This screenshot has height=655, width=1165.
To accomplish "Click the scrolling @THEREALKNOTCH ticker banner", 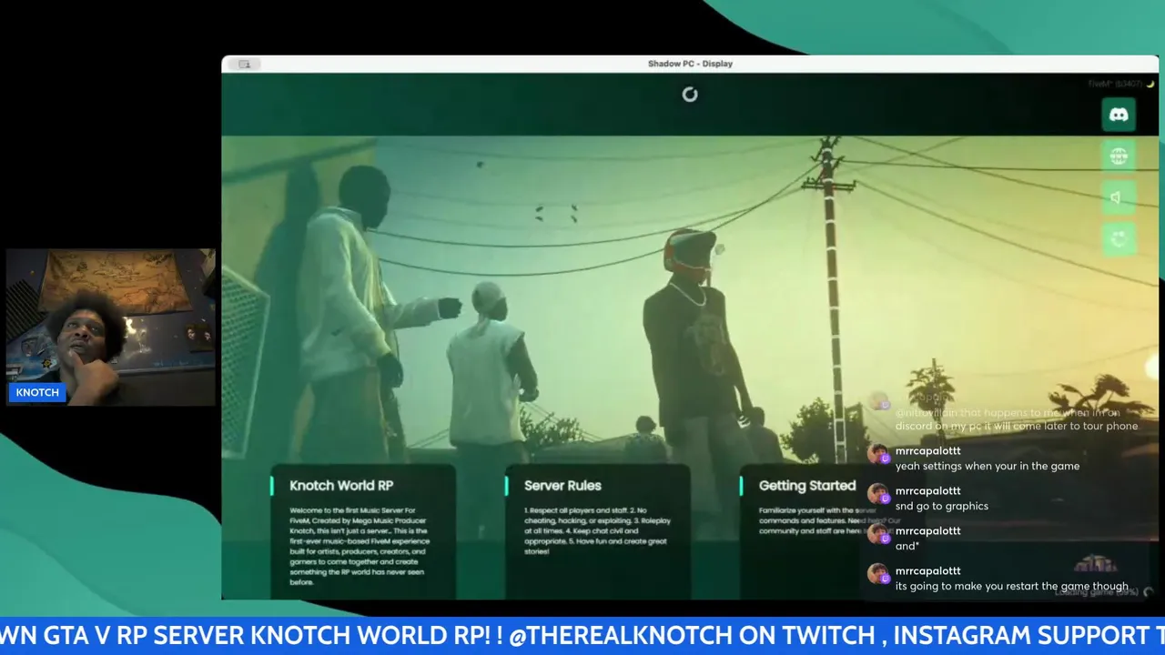I will pyautogui.click(x=582, y=635).
